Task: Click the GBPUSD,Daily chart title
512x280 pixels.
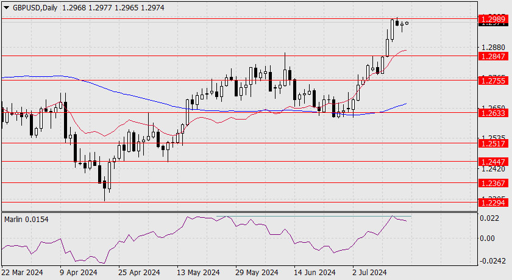Action: point(35,8)
